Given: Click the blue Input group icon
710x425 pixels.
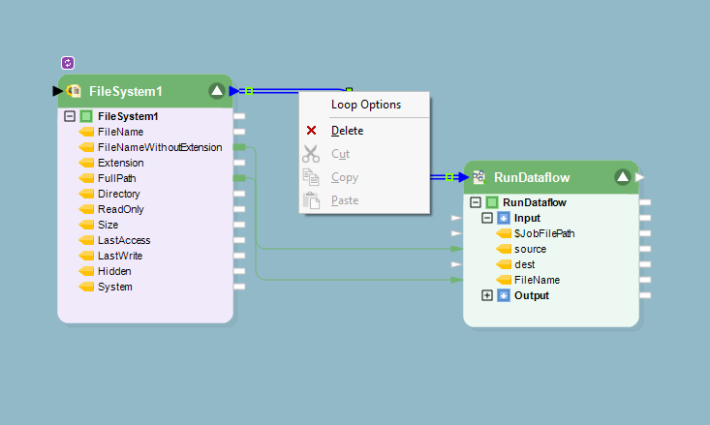Looking at the screenshot, I should pyautogui.click(x=503, y=218).
